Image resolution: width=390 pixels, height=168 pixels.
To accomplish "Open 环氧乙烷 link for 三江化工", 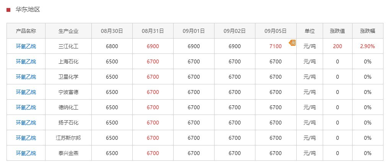I will click(26, 46).
